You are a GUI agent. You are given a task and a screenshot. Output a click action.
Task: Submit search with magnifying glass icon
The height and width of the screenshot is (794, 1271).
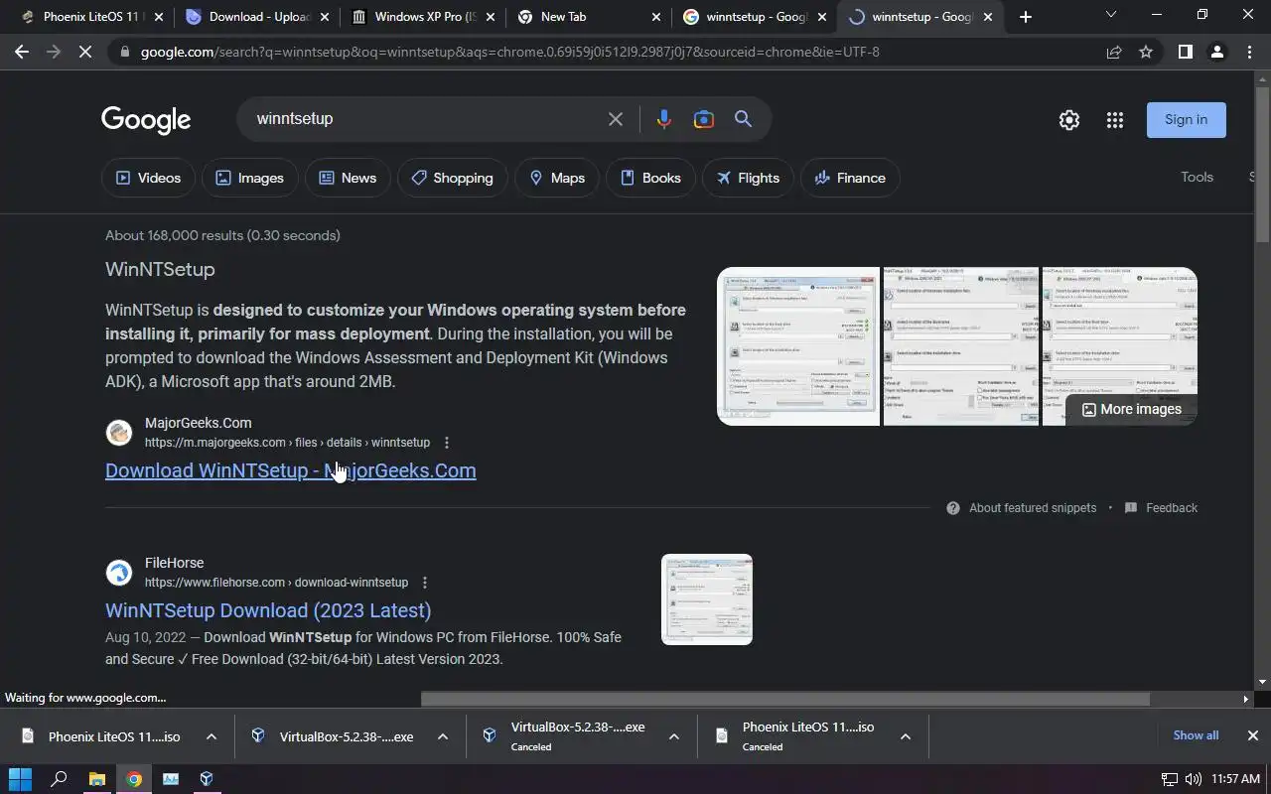point(743,119)
